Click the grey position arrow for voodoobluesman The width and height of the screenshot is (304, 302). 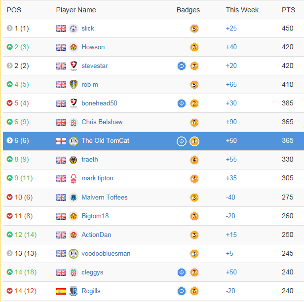click(9, 253)
